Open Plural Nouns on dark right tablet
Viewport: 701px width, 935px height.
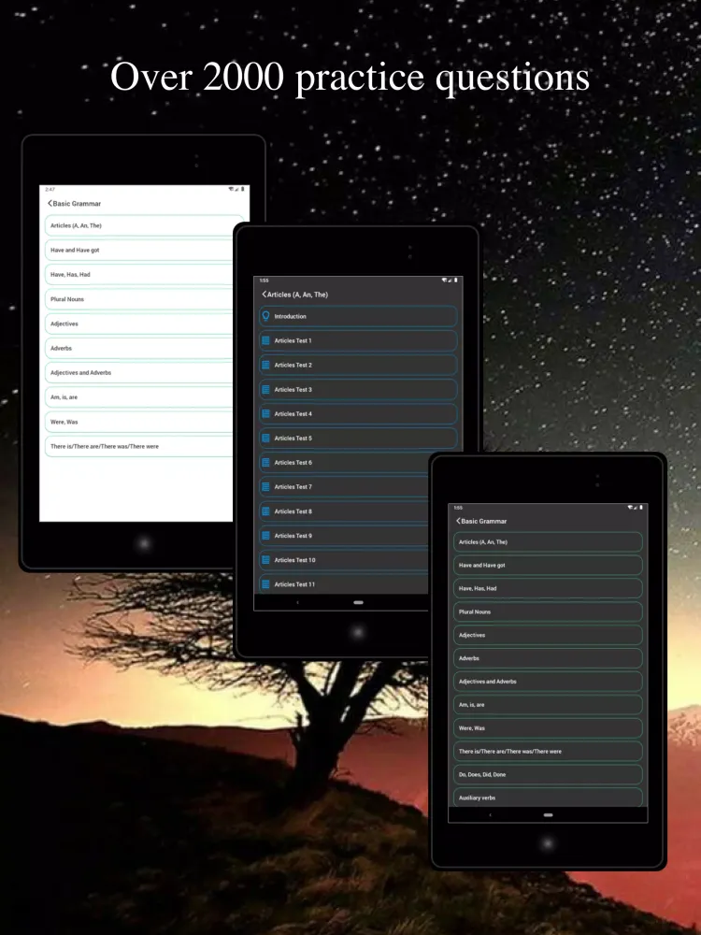point(548,611)
